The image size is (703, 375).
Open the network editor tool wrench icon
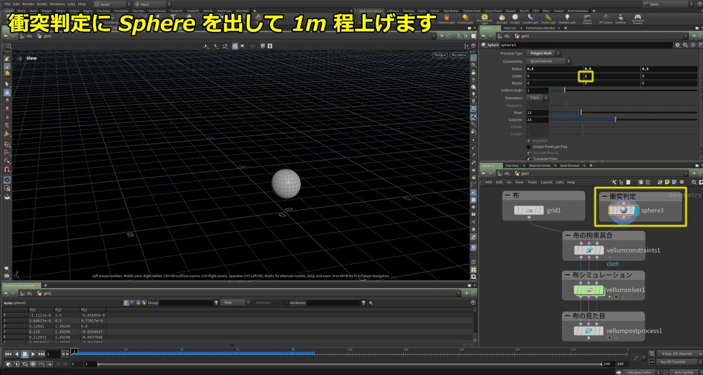(x=614, y=182)
